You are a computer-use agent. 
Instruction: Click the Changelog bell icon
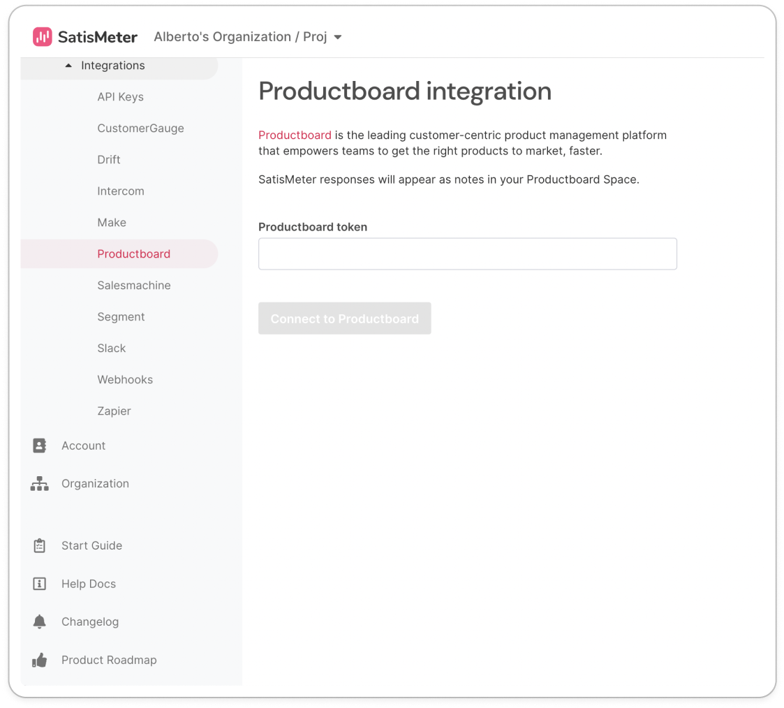tap(40, 621)
